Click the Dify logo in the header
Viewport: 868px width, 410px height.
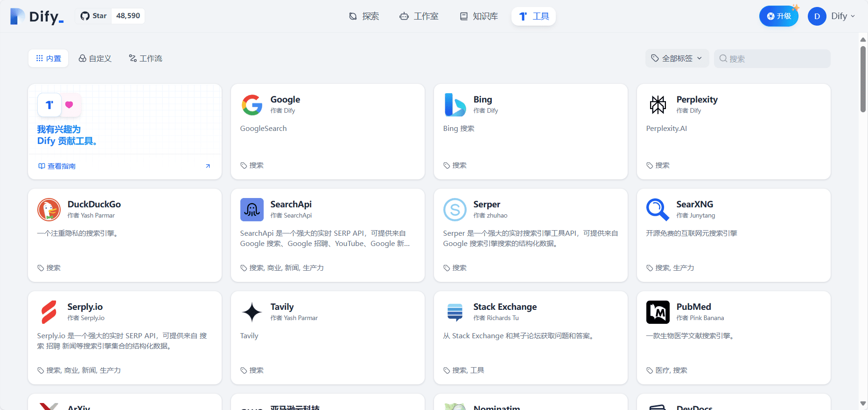(36, 16)
